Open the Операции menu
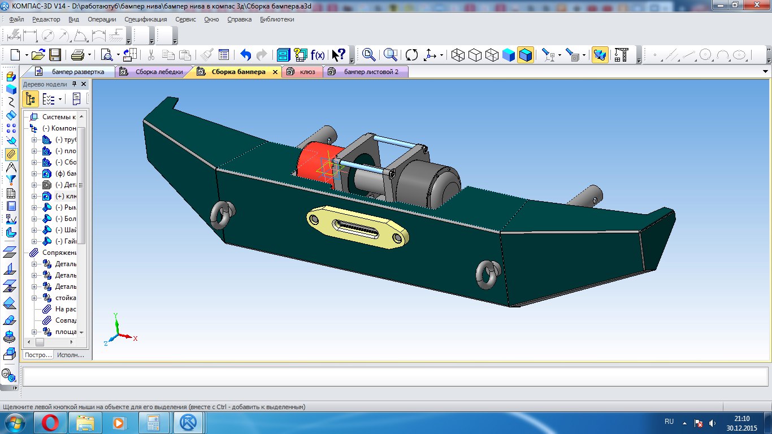The width and height of the screenshot is (772, 434). point(102,19)
